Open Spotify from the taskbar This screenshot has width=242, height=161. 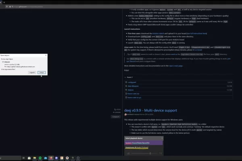tap(40, 158)
